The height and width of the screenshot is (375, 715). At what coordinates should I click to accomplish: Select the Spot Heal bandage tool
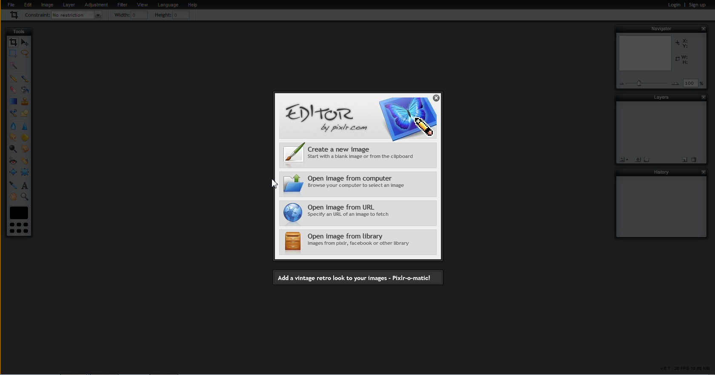[x=25, y=161]
